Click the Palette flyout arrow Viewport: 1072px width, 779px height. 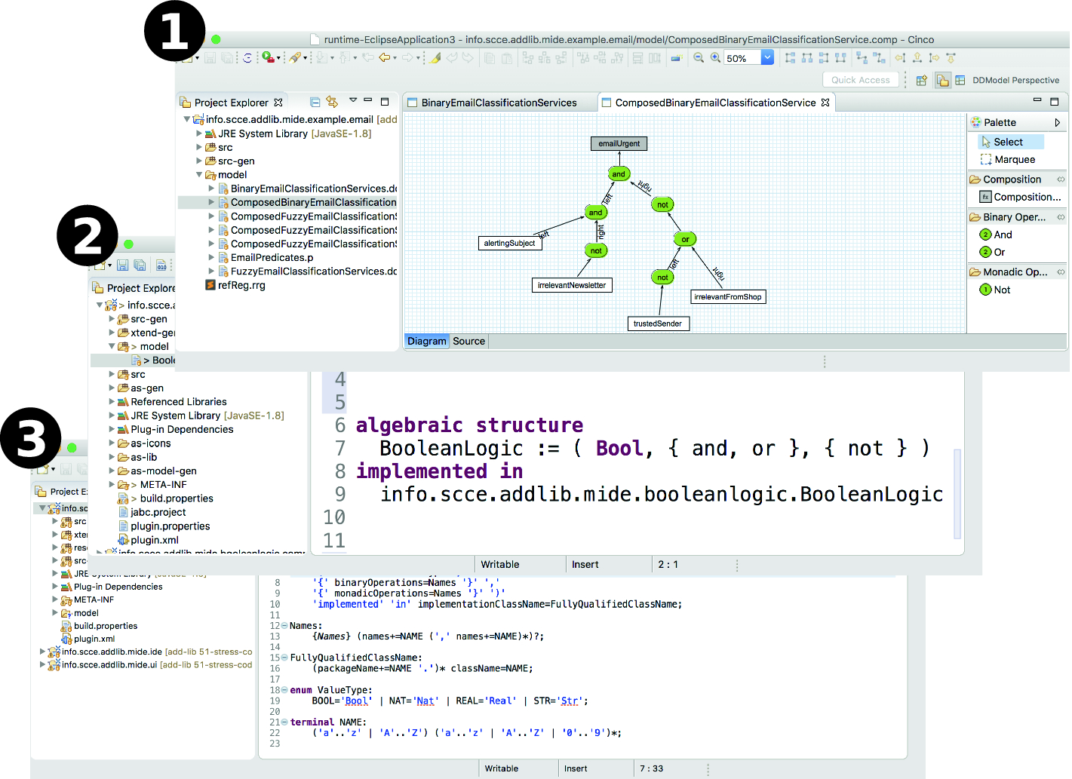[x=1058, y=122]
